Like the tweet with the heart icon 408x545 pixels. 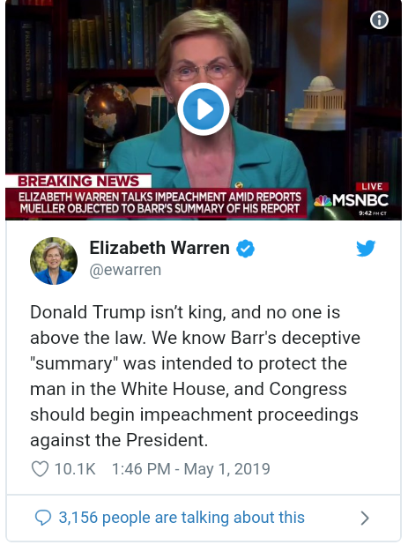(40, 469)
